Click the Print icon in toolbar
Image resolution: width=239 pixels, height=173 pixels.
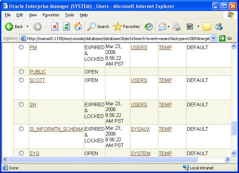pos(177,27)
